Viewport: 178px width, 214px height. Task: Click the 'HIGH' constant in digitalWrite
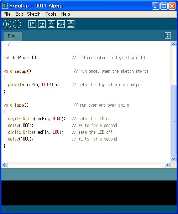tap(57, 119)
